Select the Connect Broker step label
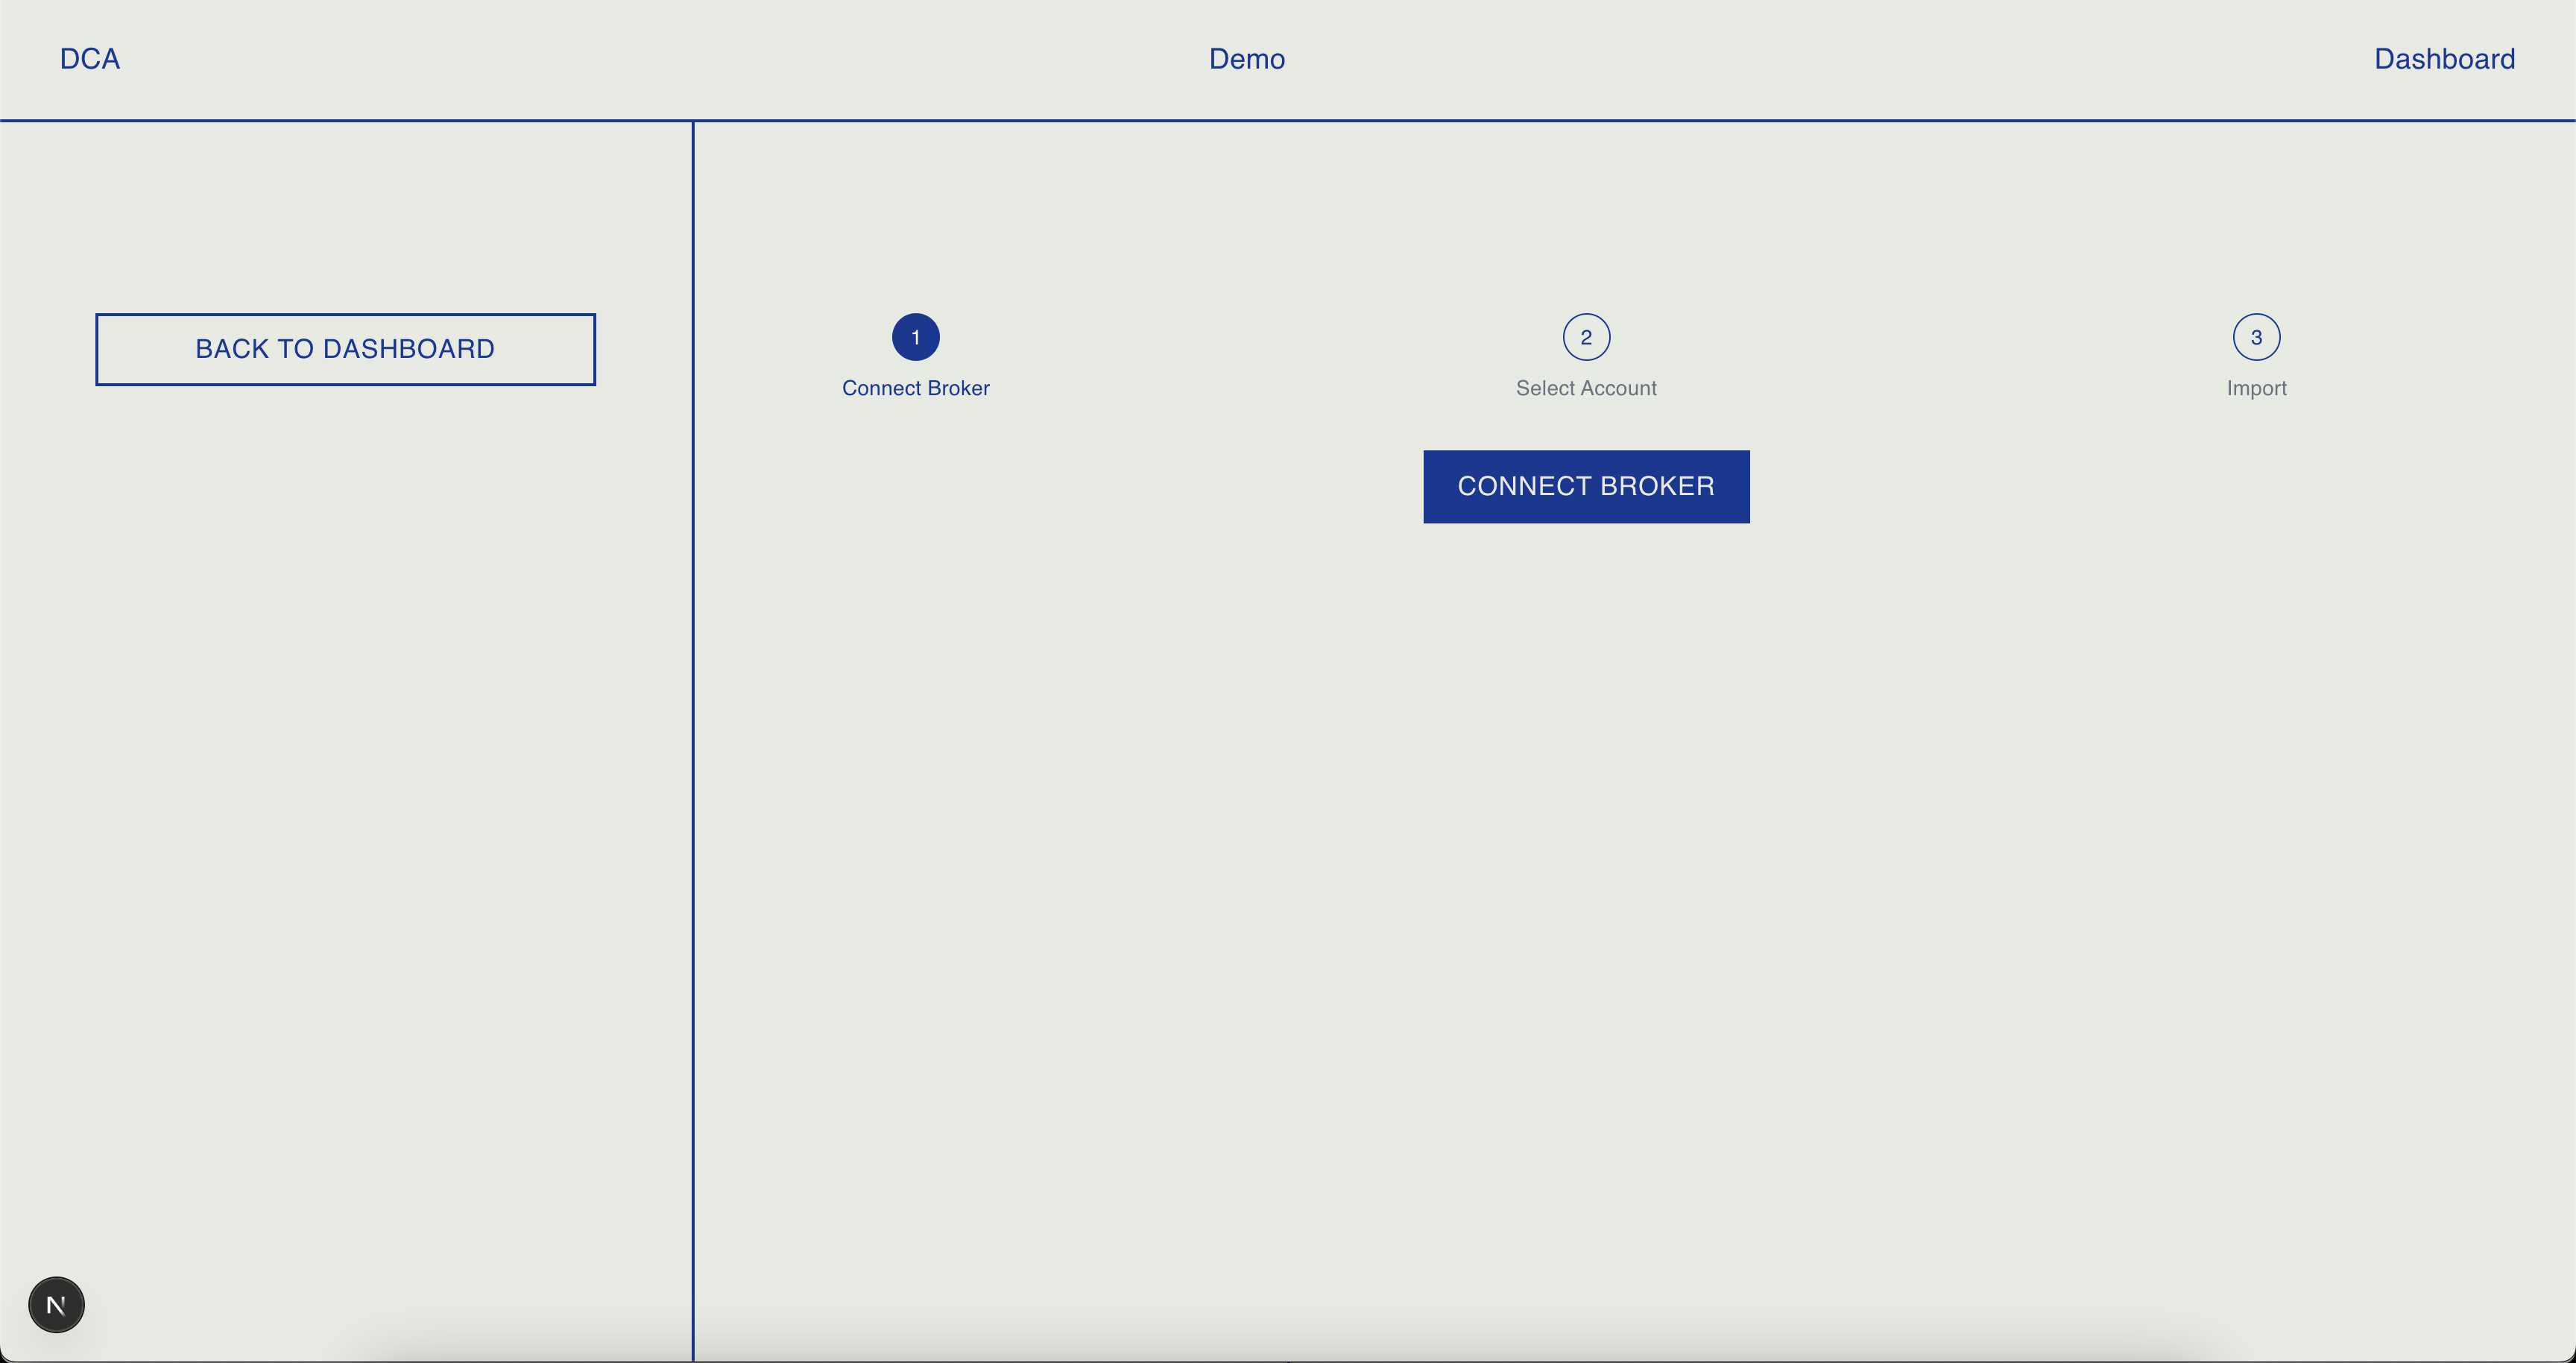The height and width of the screenshot is (1363, 2576). coord(915,388)
